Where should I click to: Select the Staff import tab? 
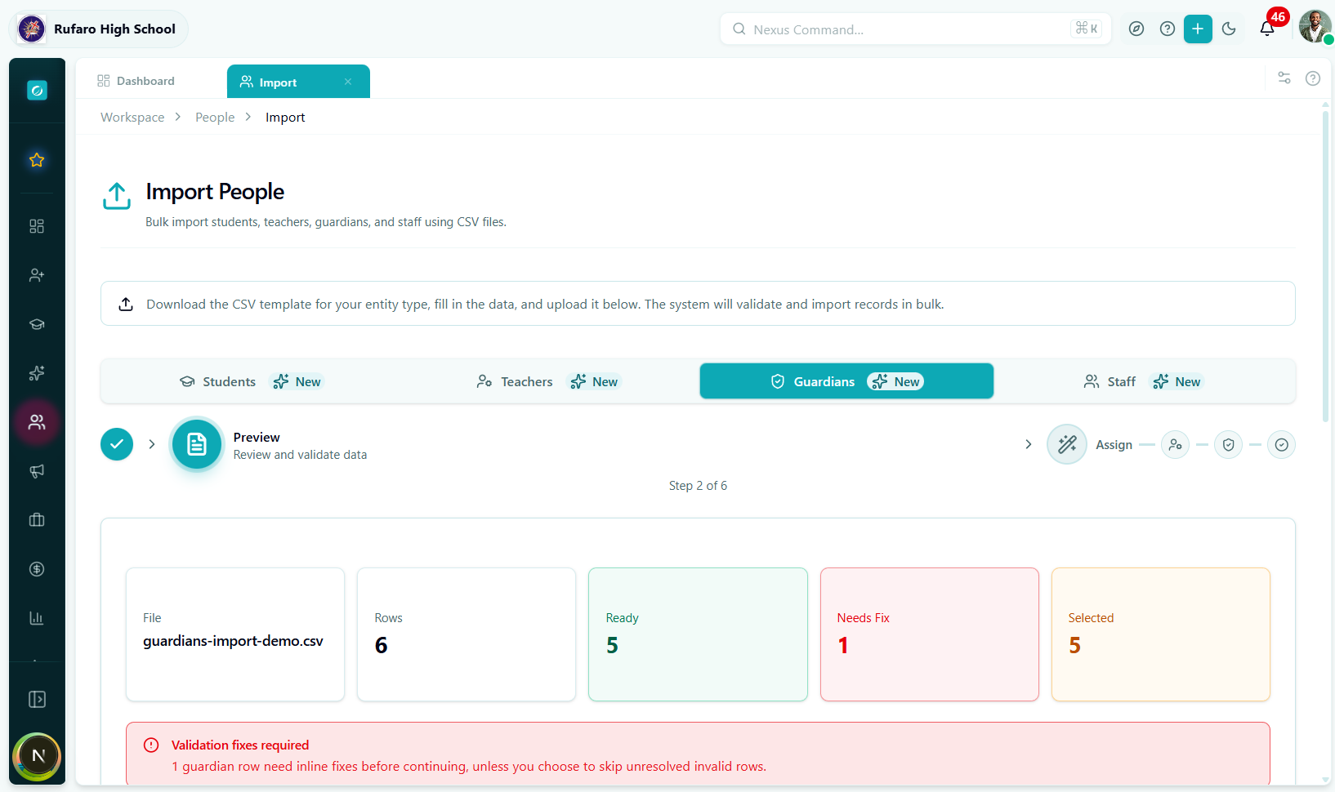(x=1143, y=381)
